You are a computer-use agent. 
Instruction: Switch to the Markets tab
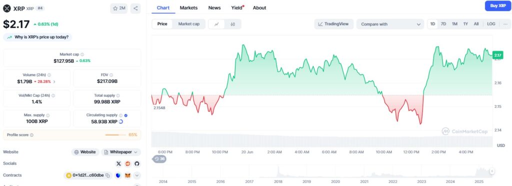[x=188, y=8]
